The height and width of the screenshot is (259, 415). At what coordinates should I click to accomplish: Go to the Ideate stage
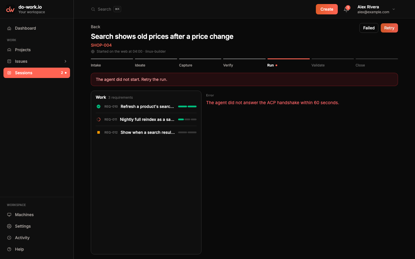tap(156, 63)
